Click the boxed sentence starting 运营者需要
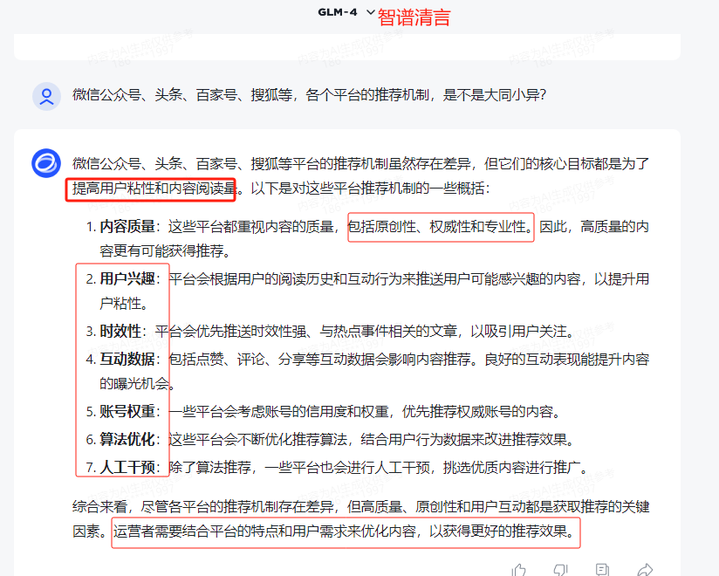Viewport: 719px width, 576px height. [346, 531]
